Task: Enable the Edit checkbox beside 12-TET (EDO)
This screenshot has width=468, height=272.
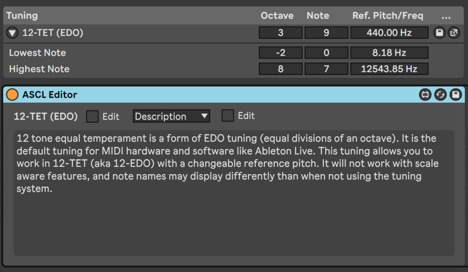Action: point(93,116)
